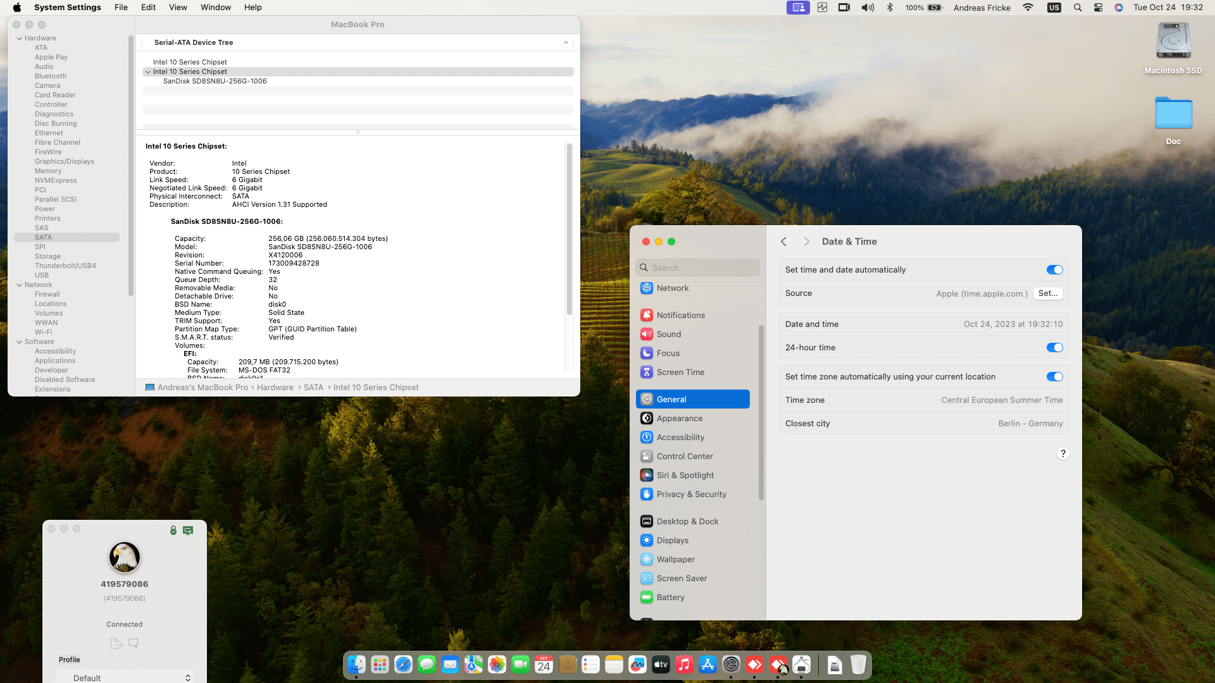The height and width of the screenshot is (683, 1215).
Task: Click the Set... button for time source
Action: [x=1048, y=293]
